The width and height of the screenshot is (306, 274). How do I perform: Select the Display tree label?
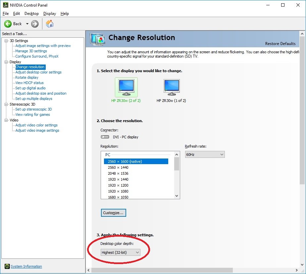coord(15,62)
